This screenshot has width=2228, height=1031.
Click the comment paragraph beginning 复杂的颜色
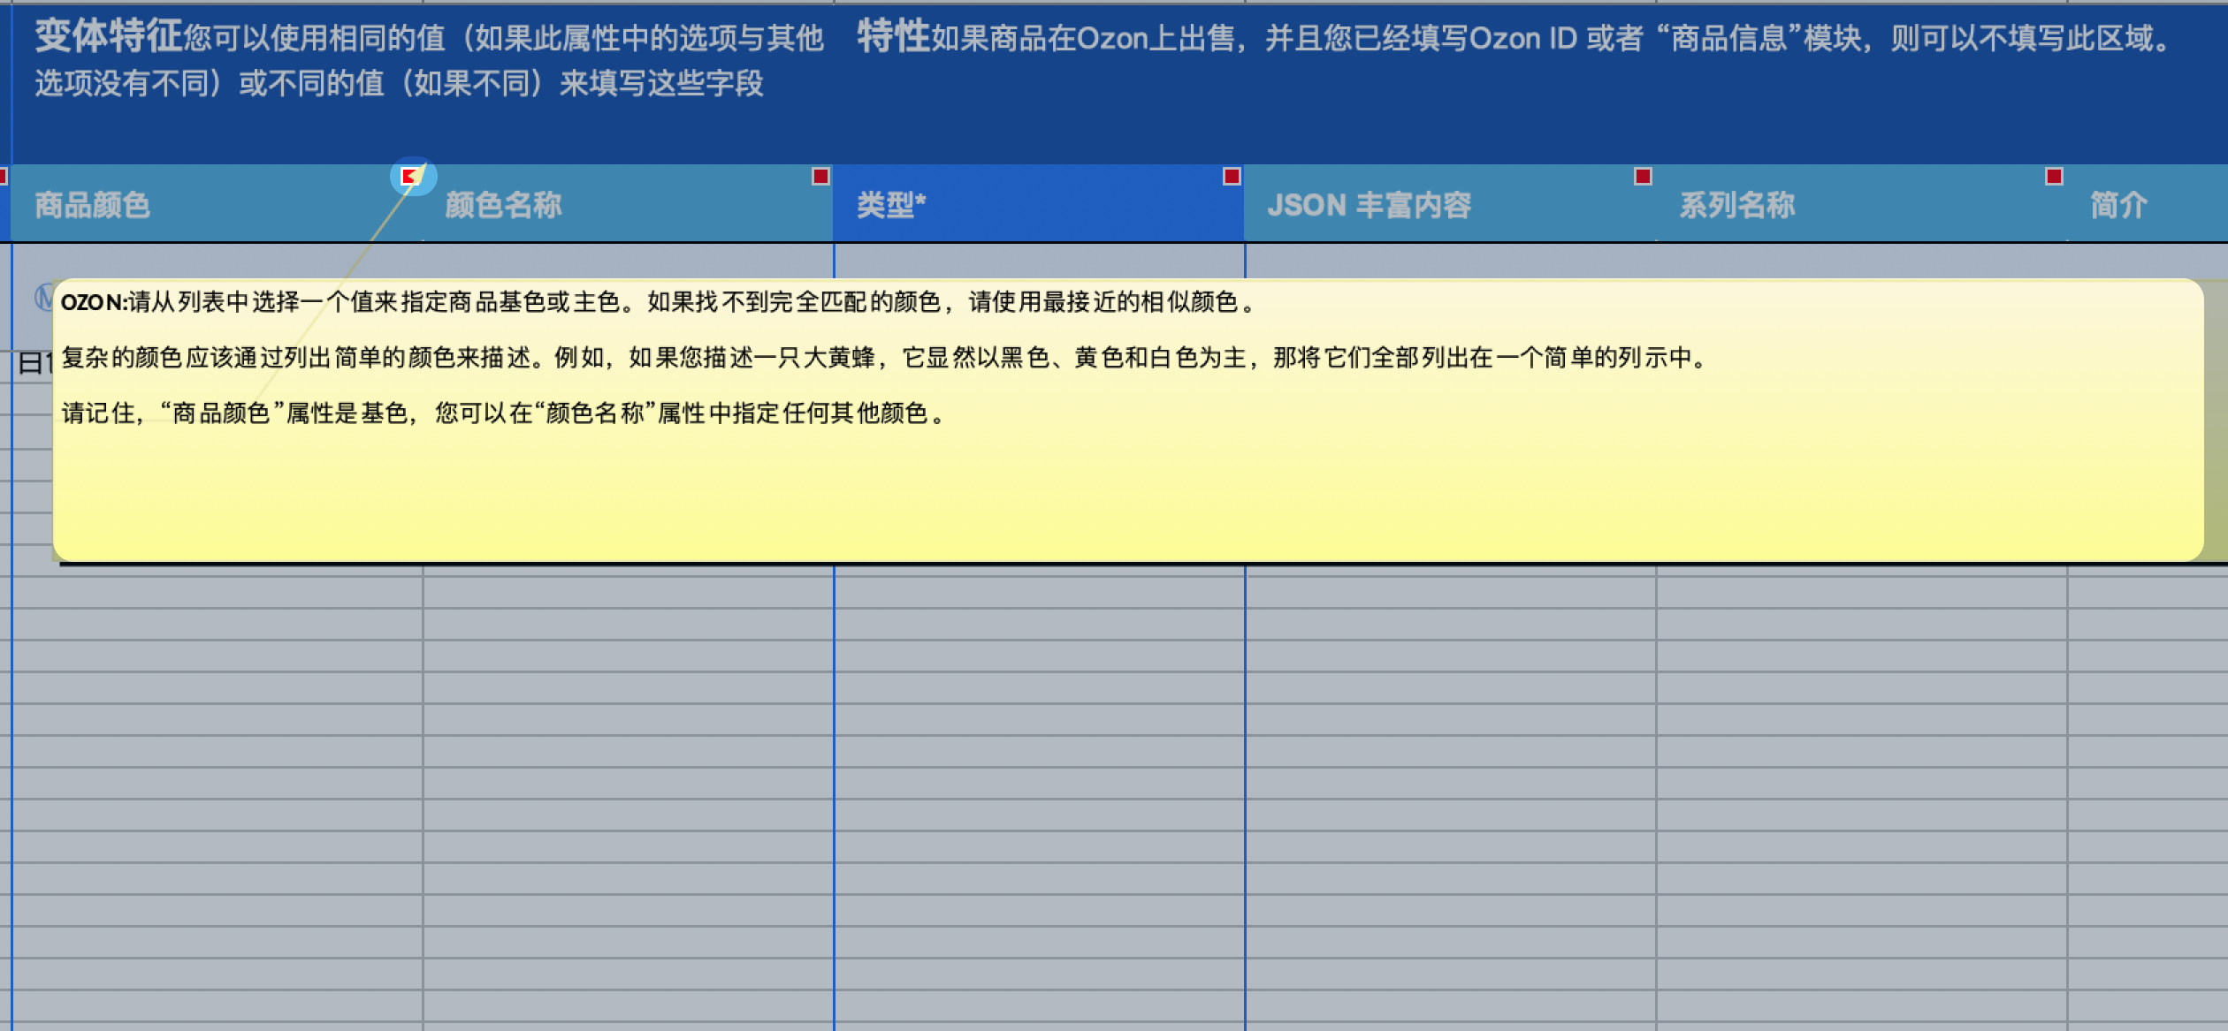tap(885, 357)
